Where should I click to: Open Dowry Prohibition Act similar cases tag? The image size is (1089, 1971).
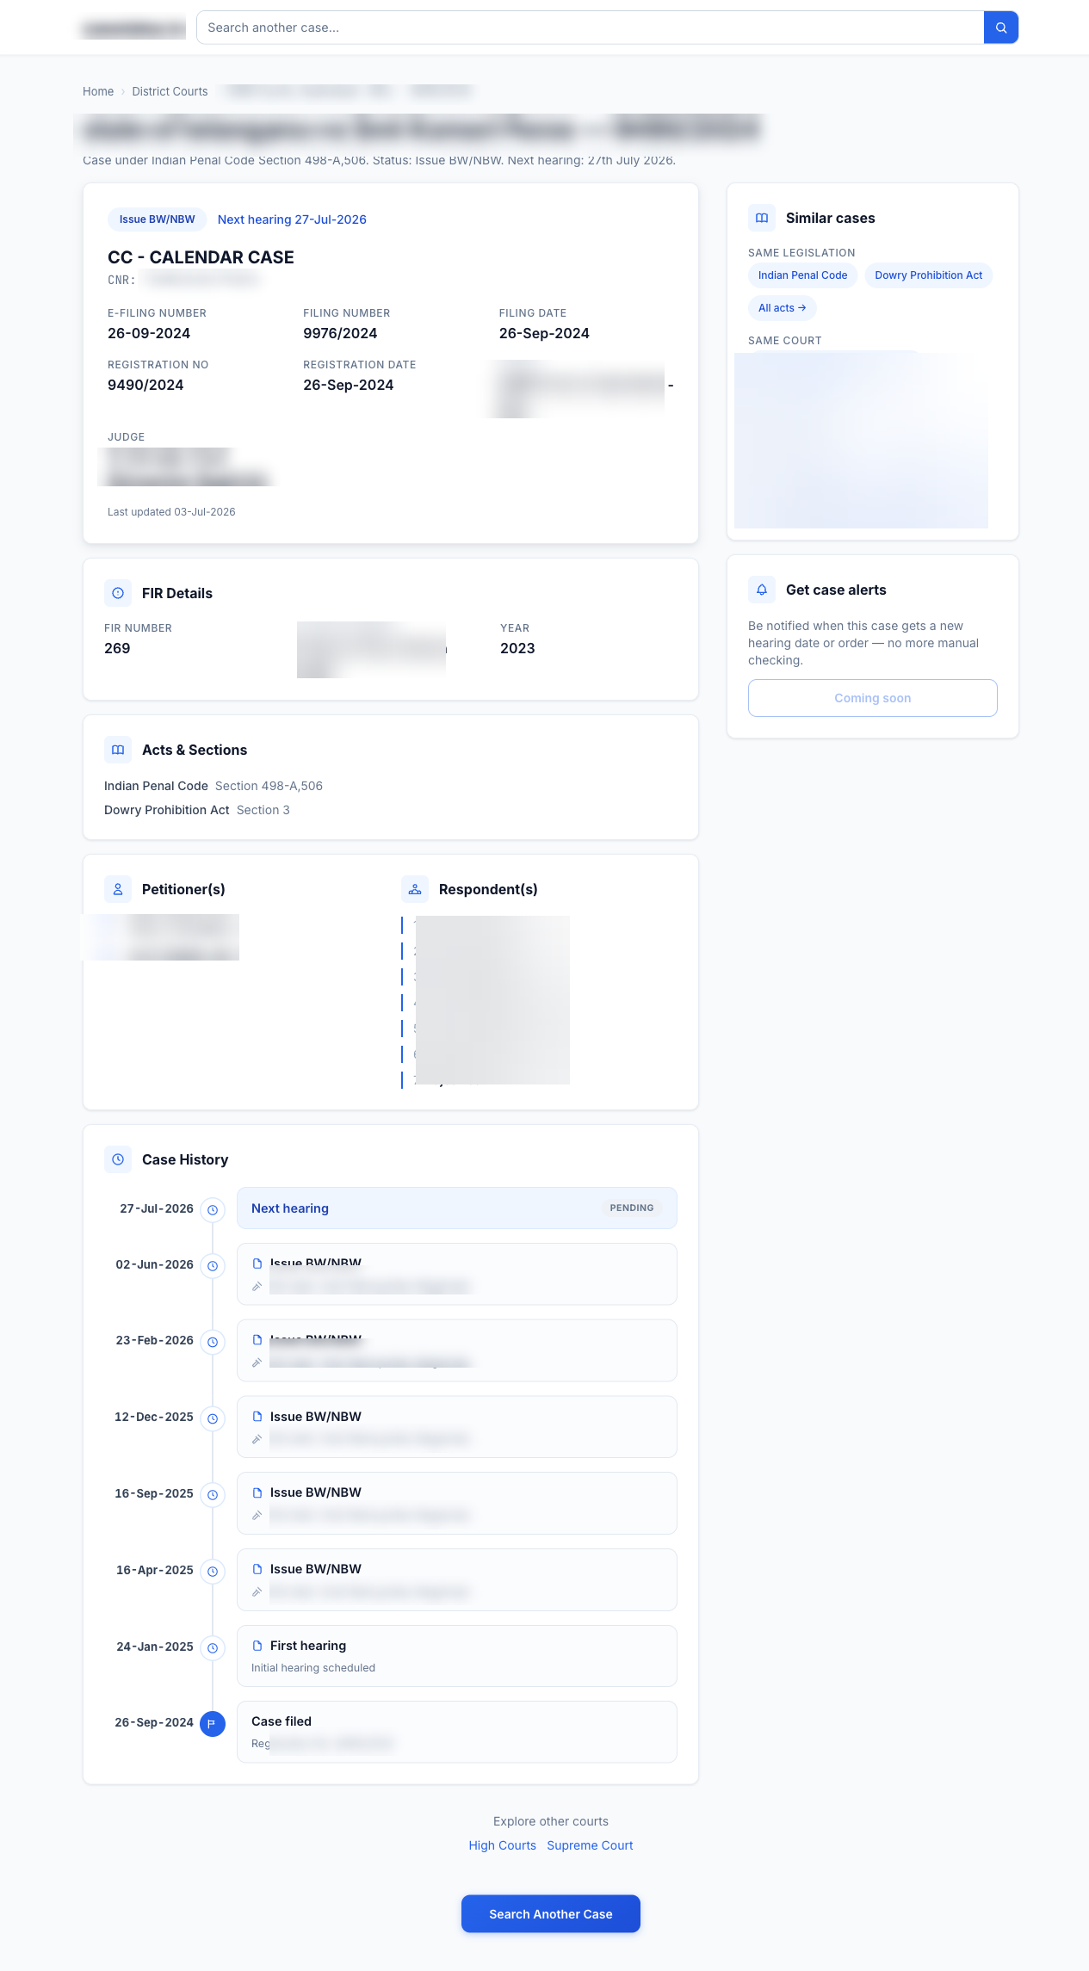[928, 275]
